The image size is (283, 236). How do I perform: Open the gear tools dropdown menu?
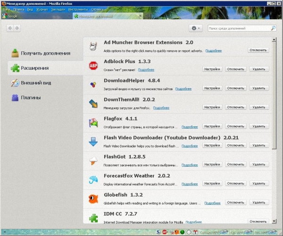(195, 28)
